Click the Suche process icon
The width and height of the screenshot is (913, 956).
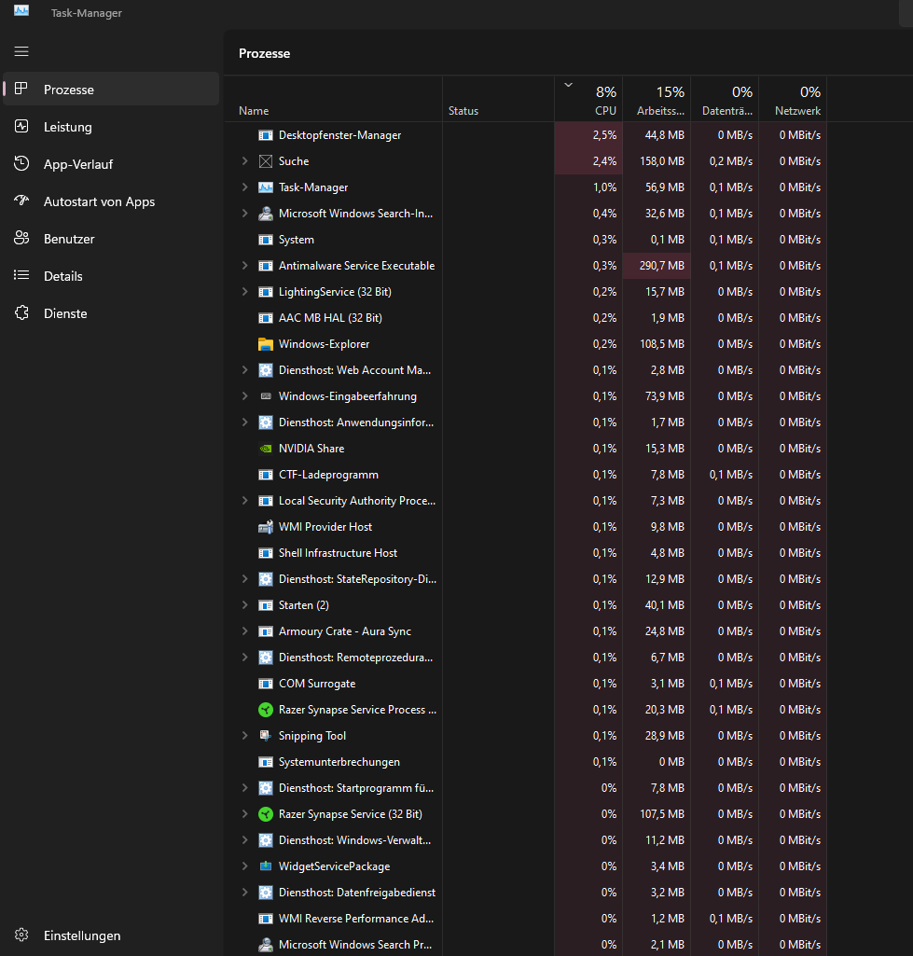[x=266, y=161]
